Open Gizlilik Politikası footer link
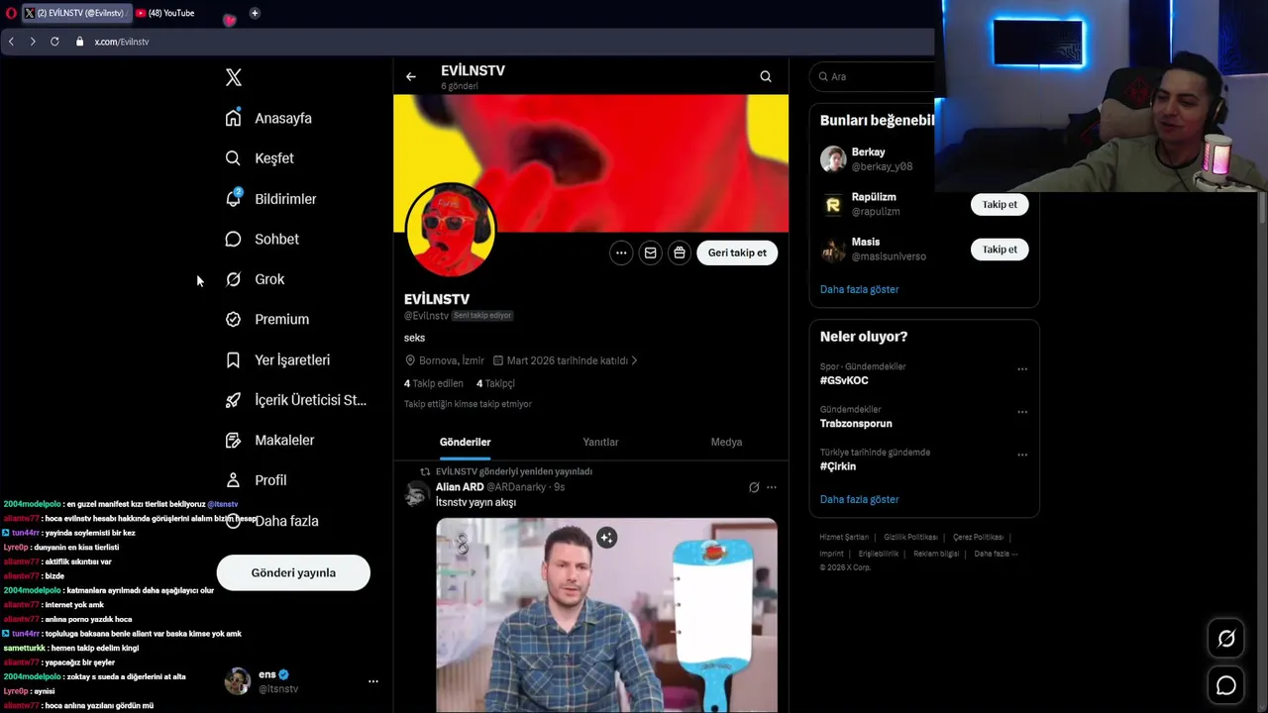 coord(910,537)
